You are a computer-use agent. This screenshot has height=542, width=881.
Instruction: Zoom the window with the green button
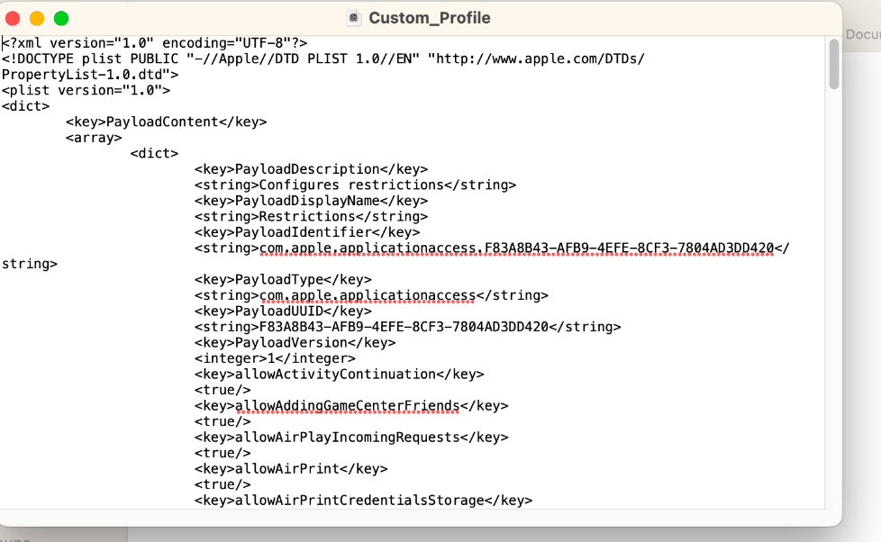click(61, 18)
